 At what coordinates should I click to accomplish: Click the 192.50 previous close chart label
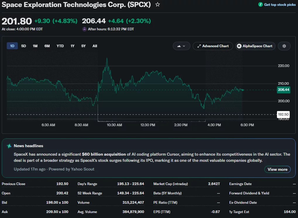coord(283,115)
